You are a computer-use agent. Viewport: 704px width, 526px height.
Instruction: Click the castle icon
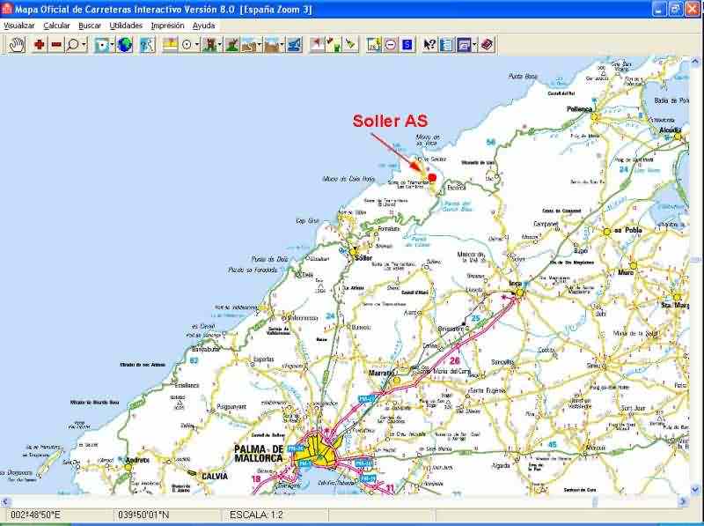209,45
